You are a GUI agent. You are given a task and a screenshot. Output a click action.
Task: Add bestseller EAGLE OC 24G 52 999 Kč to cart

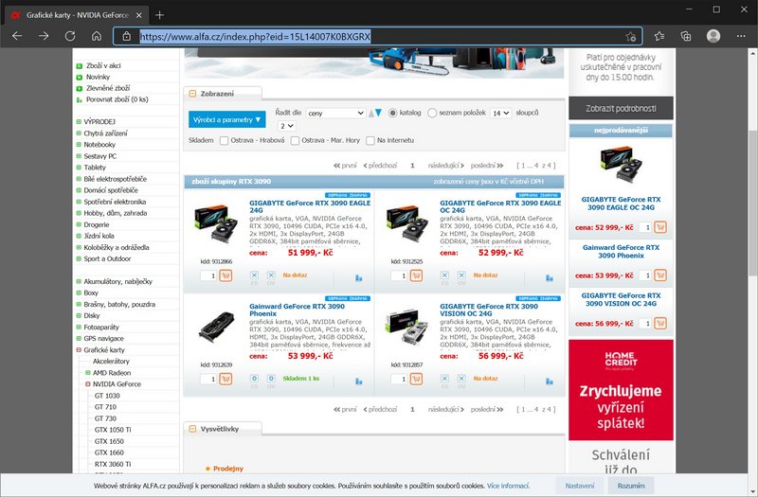tap(660, 227)
